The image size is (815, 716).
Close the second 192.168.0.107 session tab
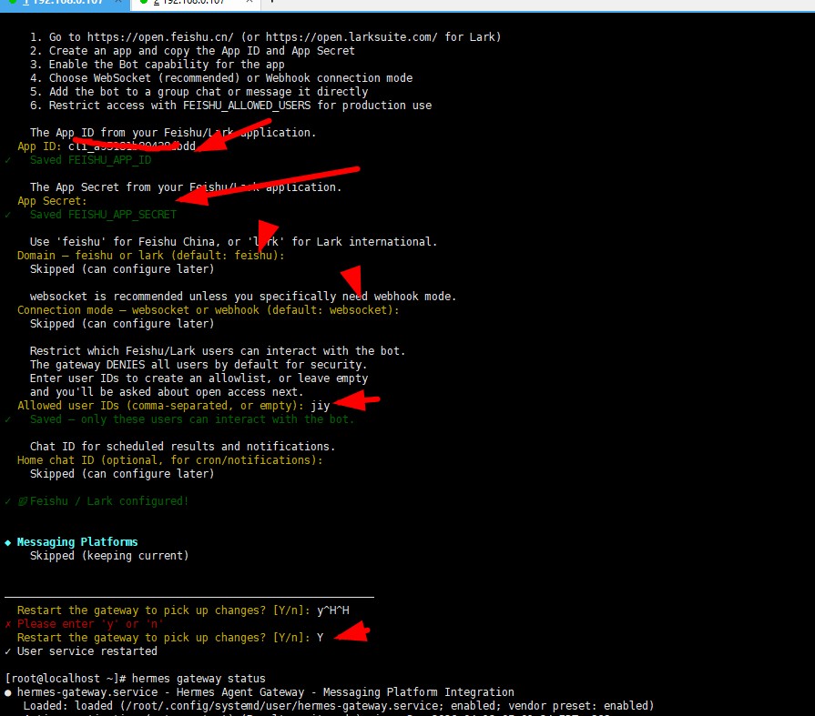click(x=250, y=2)
